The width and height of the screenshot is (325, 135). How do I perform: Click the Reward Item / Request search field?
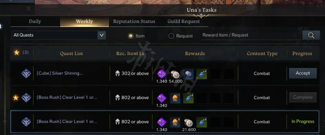(251, 35)
